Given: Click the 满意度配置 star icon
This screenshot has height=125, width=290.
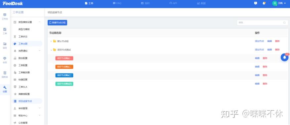Looking at the screenshot, I should (x=15, y=94).
